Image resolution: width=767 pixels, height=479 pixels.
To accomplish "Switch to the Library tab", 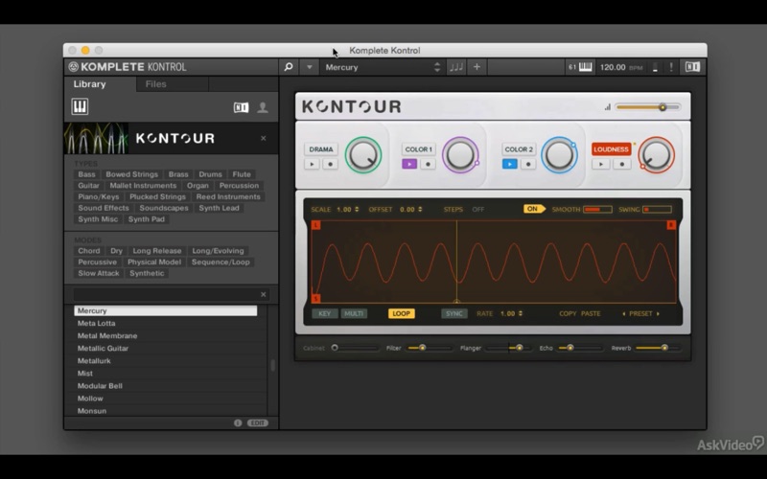I will [x=89, y=84].
